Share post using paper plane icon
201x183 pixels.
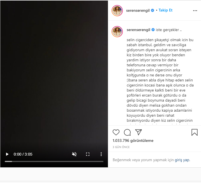[x=138, y=132]
